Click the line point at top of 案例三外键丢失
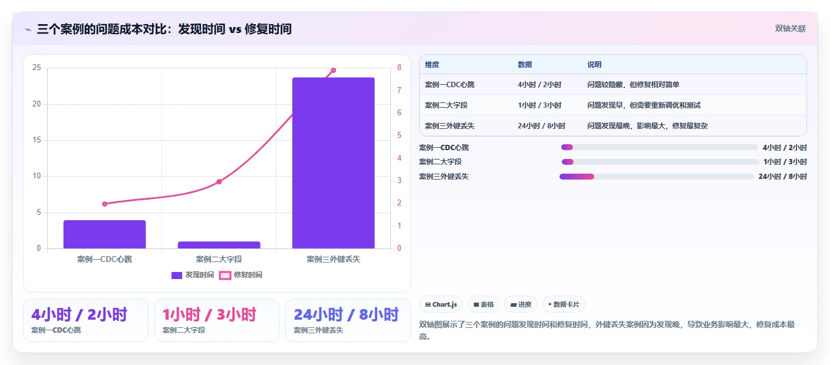The height and width of the screenshot is (365, 830). pyautogui.click(x=333, y=70)
